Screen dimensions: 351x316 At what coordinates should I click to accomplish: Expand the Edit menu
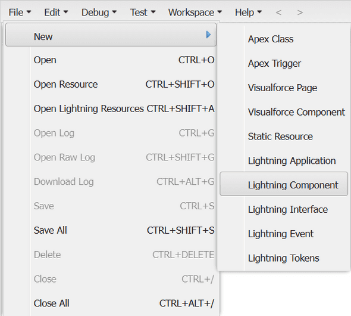pyautogui.click(x=56, y=13)
